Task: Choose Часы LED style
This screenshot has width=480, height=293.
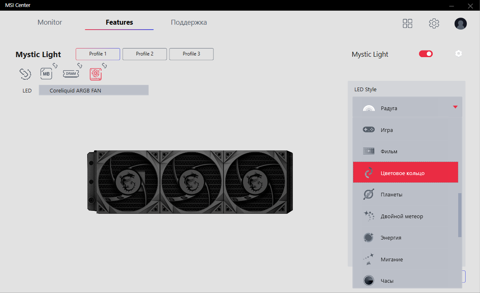Action: (x=405, y=280)
